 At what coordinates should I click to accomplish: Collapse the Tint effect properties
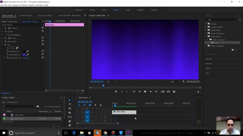coord(2,45)
